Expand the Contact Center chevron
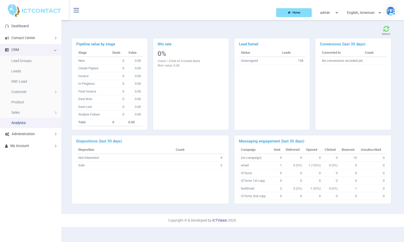The height and width of the screenshot is (242, 404). pos(56,38)
